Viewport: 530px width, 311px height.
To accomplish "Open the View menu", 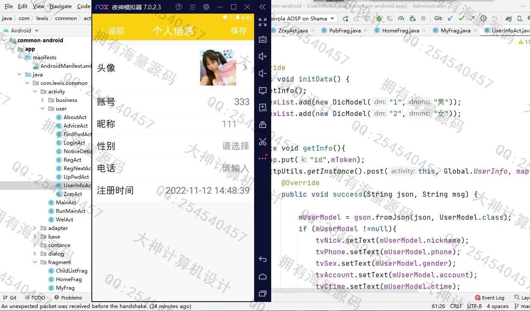I will (38, 6).
